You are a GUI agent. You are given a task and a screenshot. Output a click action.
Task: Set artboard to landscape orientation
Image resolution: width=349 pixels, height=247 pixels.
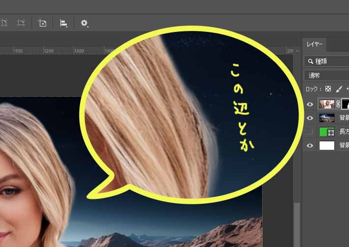coord(21,23)
